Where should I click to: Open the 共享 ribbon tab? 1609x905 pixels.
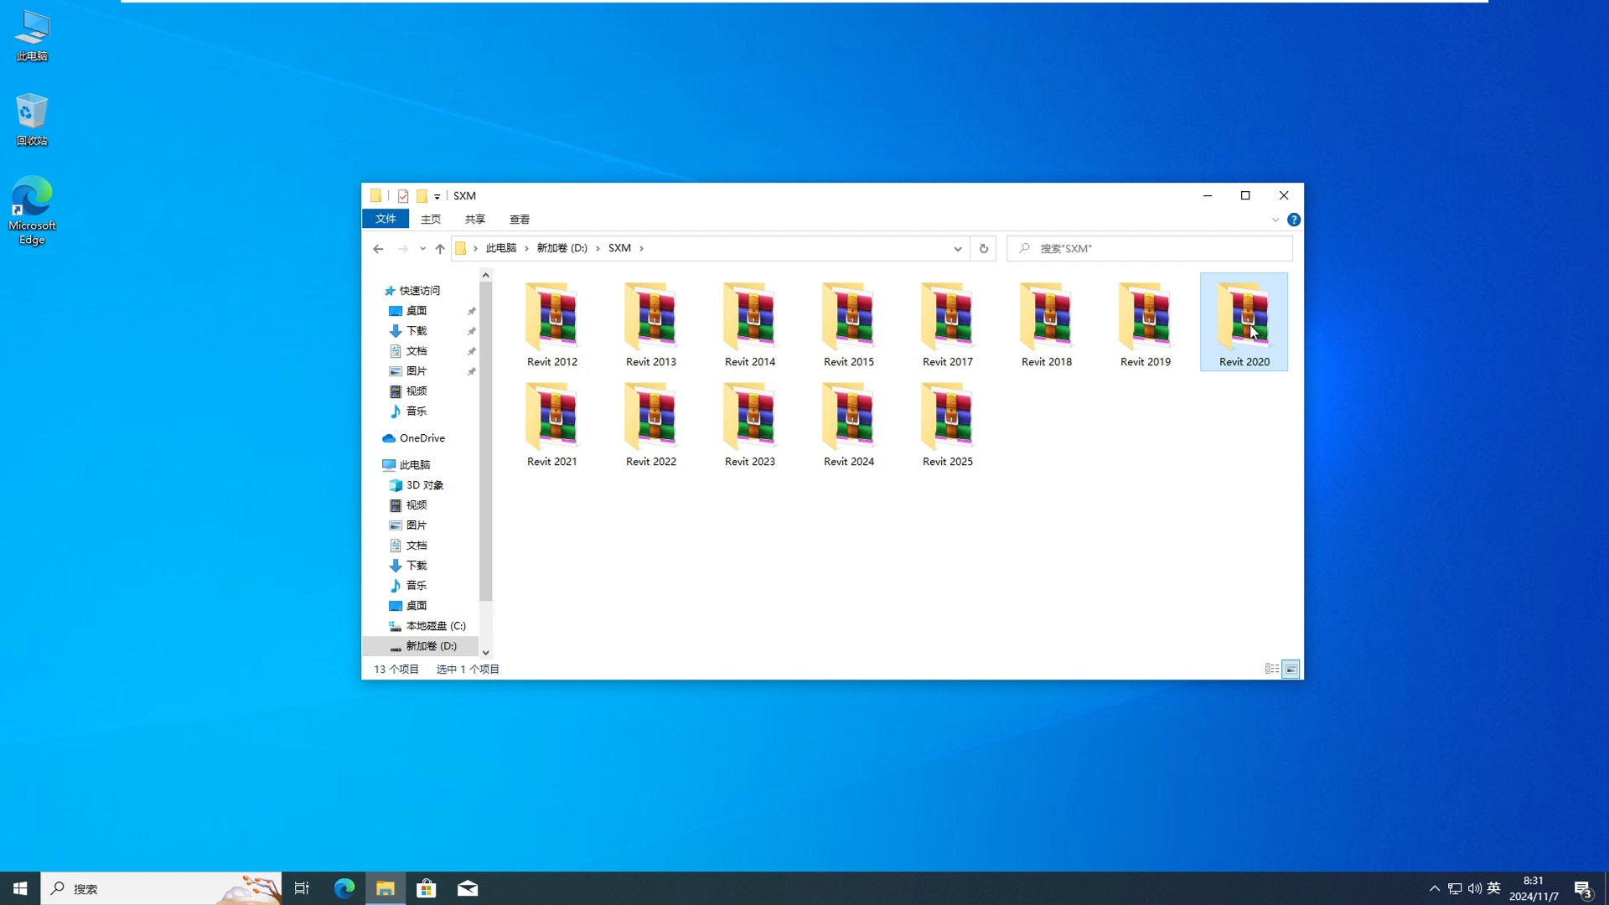475,219
